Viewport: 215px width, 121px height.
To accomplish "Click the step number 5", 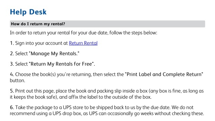I will pos(12,91).
